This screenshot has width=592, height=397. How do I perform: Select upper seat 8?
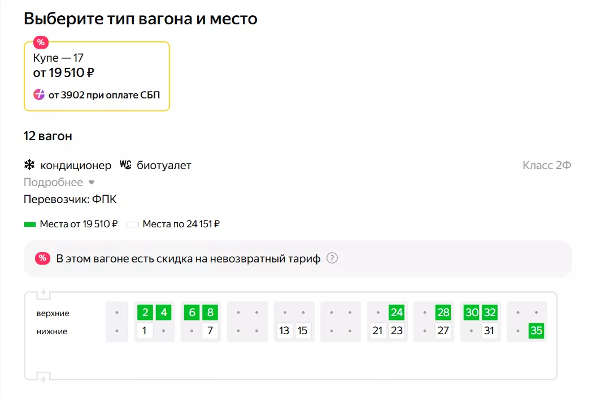210,313
